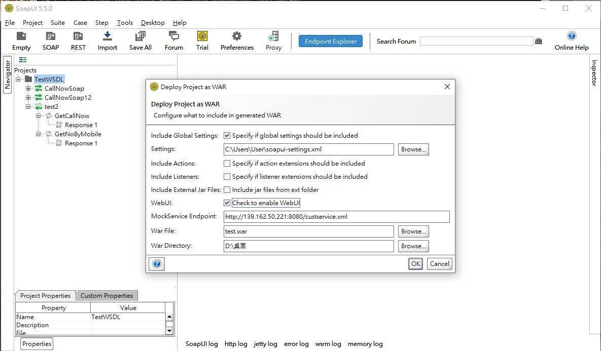Open the Case menu
Viewport: 601px width, 351px height.
pyautogui.click(x=80, y=23)
